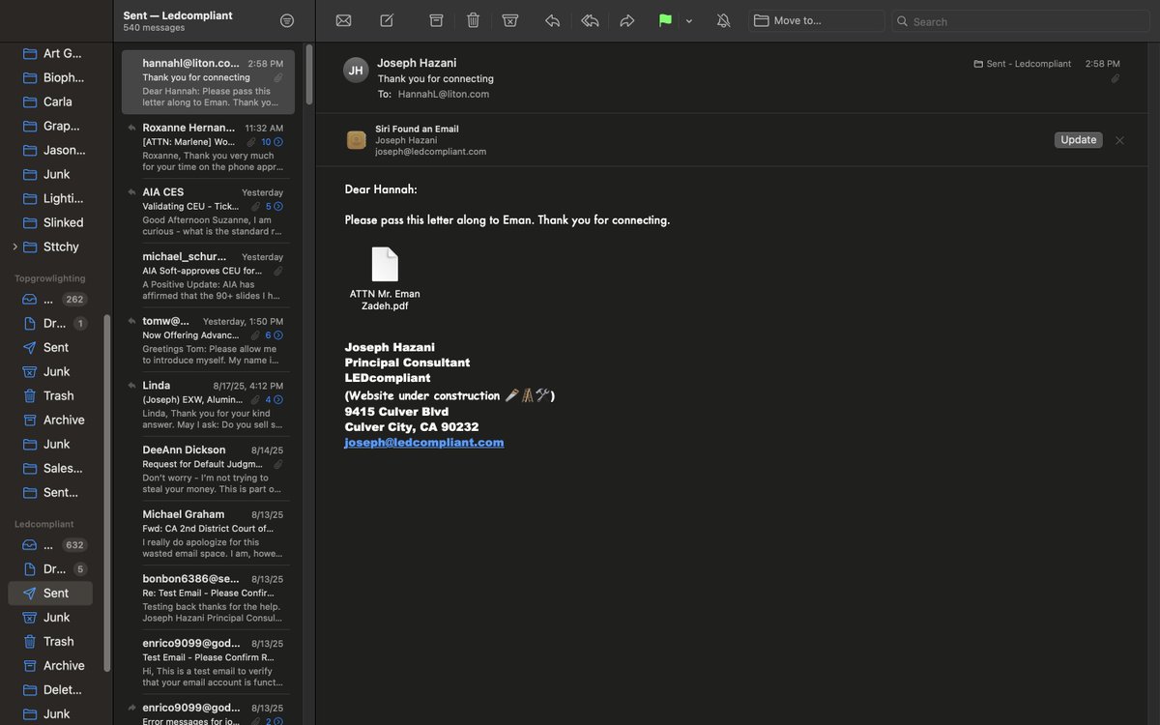The height and width of the screenshot is (725, 1160).
Task: Open bonbon6386 Re: Test Email message
Action: pos(208,597)
